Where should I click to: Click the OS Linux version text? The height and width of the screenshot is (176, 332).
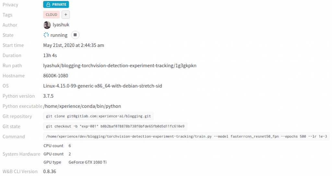(102, 86)
